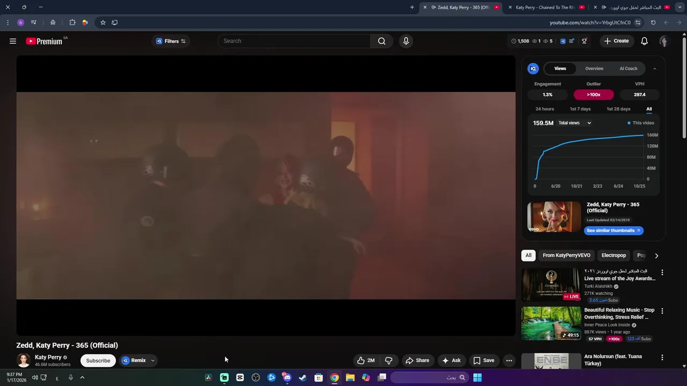Click the VPH 297.4 value

coord(640,95)
